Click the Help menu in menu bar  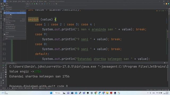coord(45,1)
